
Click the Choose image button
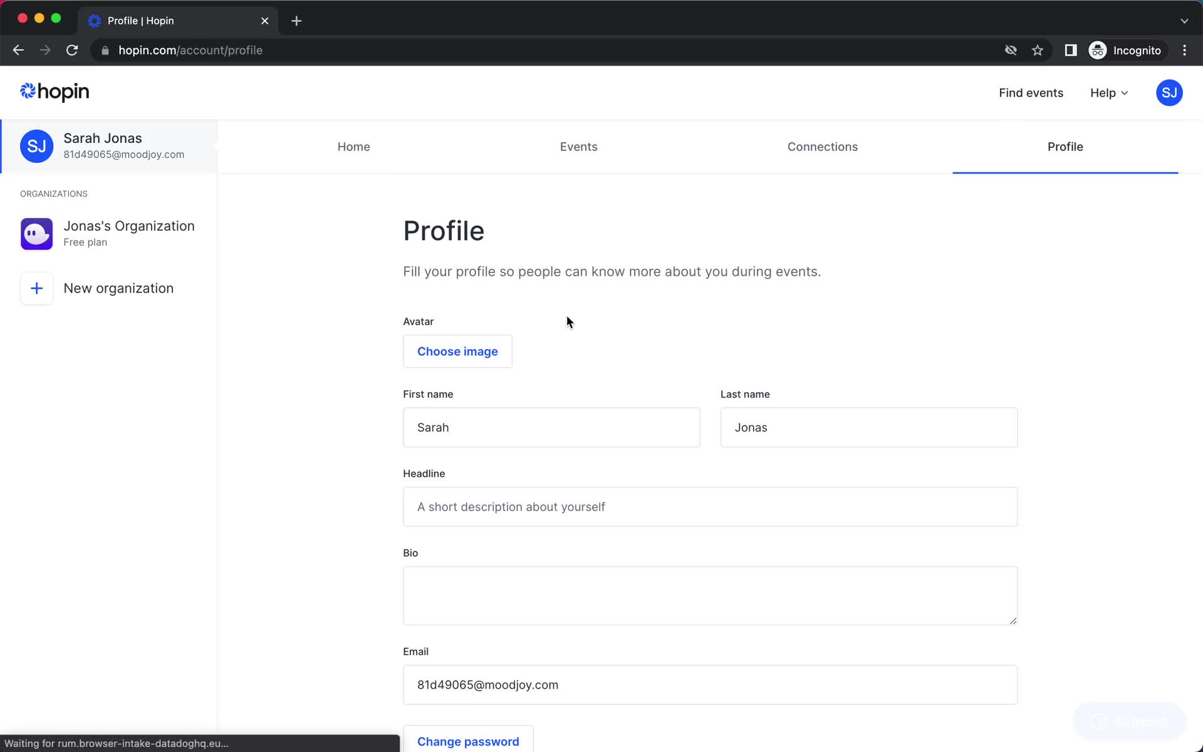click(457, 351)
